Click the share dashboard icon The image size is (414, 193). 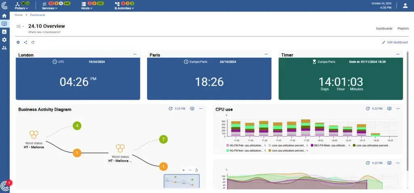(x=25, y=42)
